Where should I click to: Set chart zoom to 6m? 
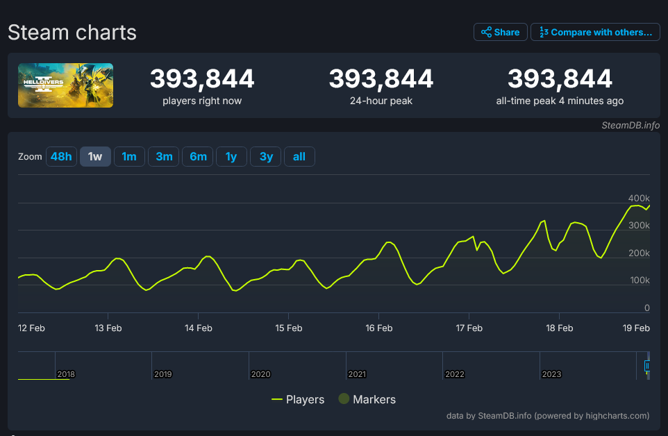click(198, 157)
